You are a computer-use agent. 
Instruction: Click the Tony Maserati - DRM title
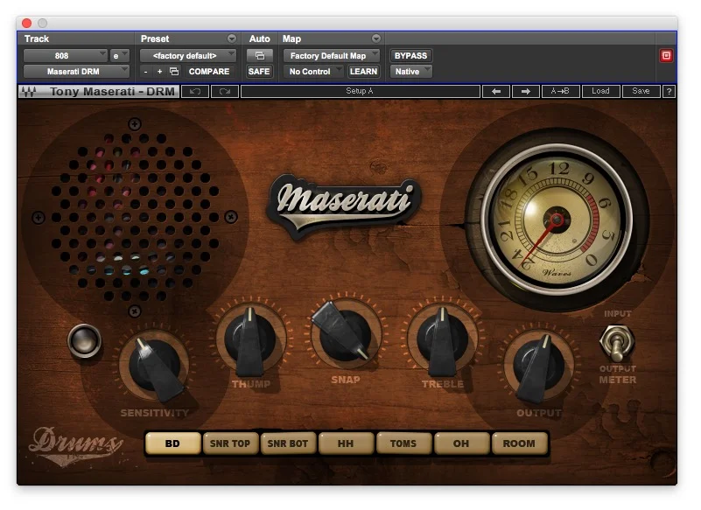pos(112,92)
